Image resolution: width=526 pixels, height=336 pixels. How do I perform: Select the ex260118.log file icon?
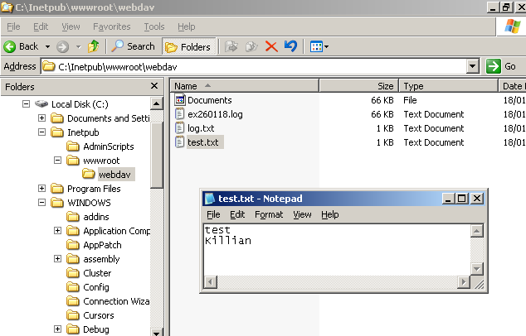(x=180, y=113)
